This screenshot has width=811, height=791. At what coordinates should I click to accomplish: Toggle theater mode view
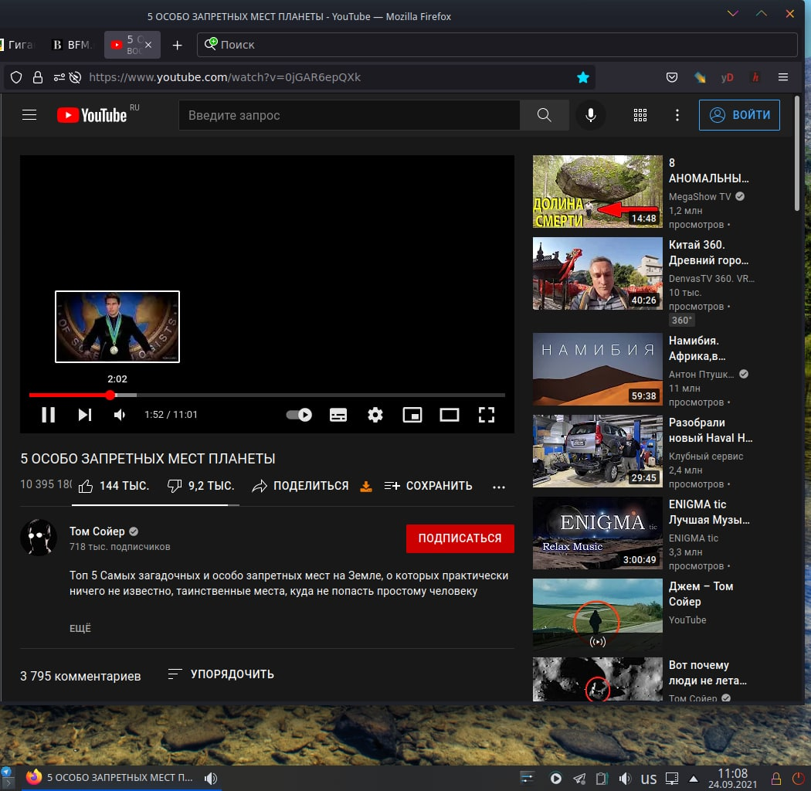pos(450,415)
